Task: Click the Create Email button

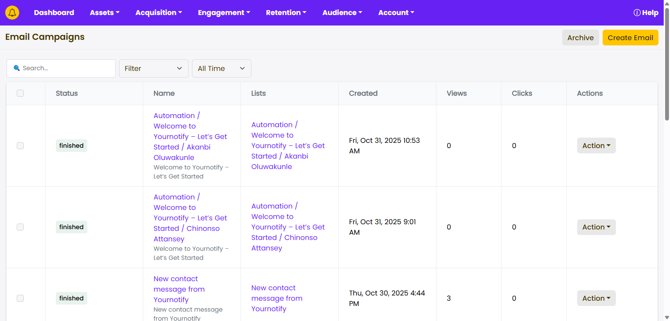Action: 630,38
